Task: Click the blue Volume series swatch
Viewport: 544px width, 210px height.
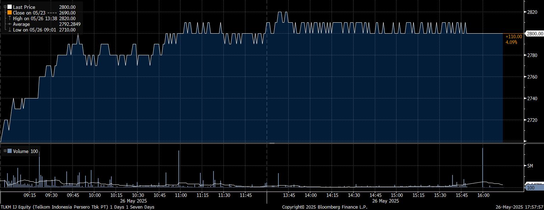Action: (x=10, y=151)
